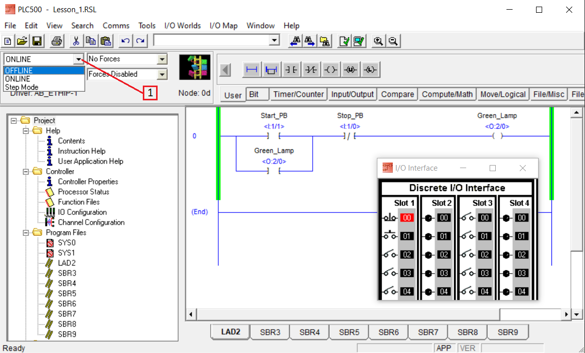Click the Verify Project checkmark icon

tap(359, 41)
